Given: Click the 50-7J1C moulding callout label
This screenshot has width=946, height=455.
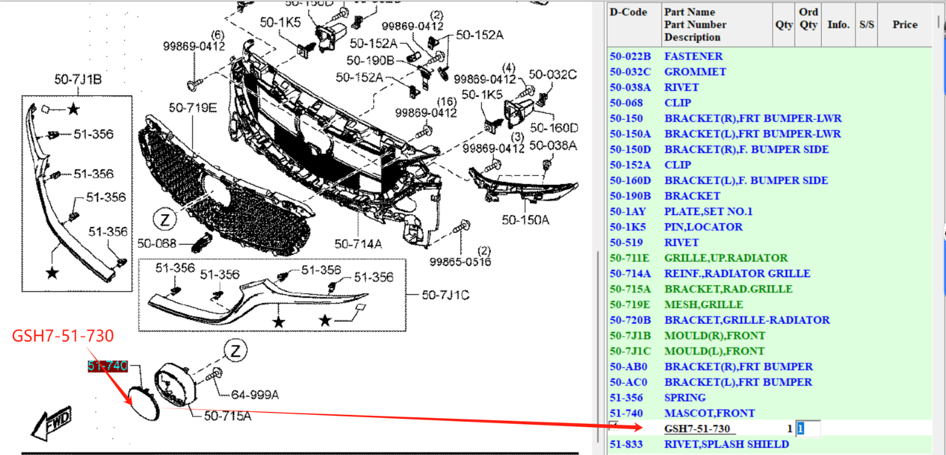Looking at the screenshot, I should click(x=445, y=295).
